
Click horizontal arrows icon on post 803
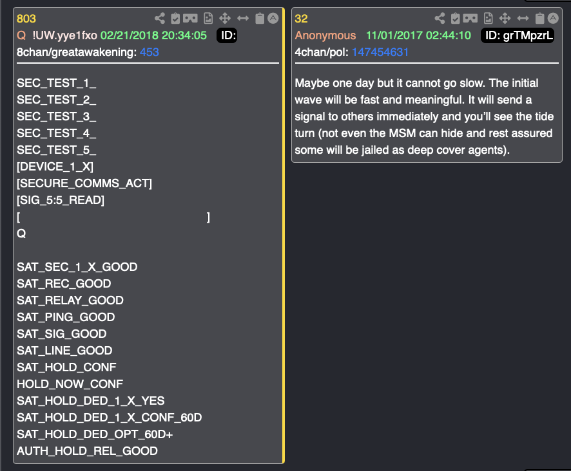243,18
